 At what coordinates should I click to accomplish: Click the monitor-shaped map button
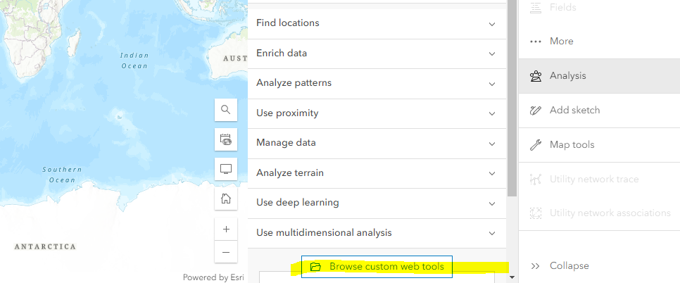pyautogui.click(x=226, y=170)
